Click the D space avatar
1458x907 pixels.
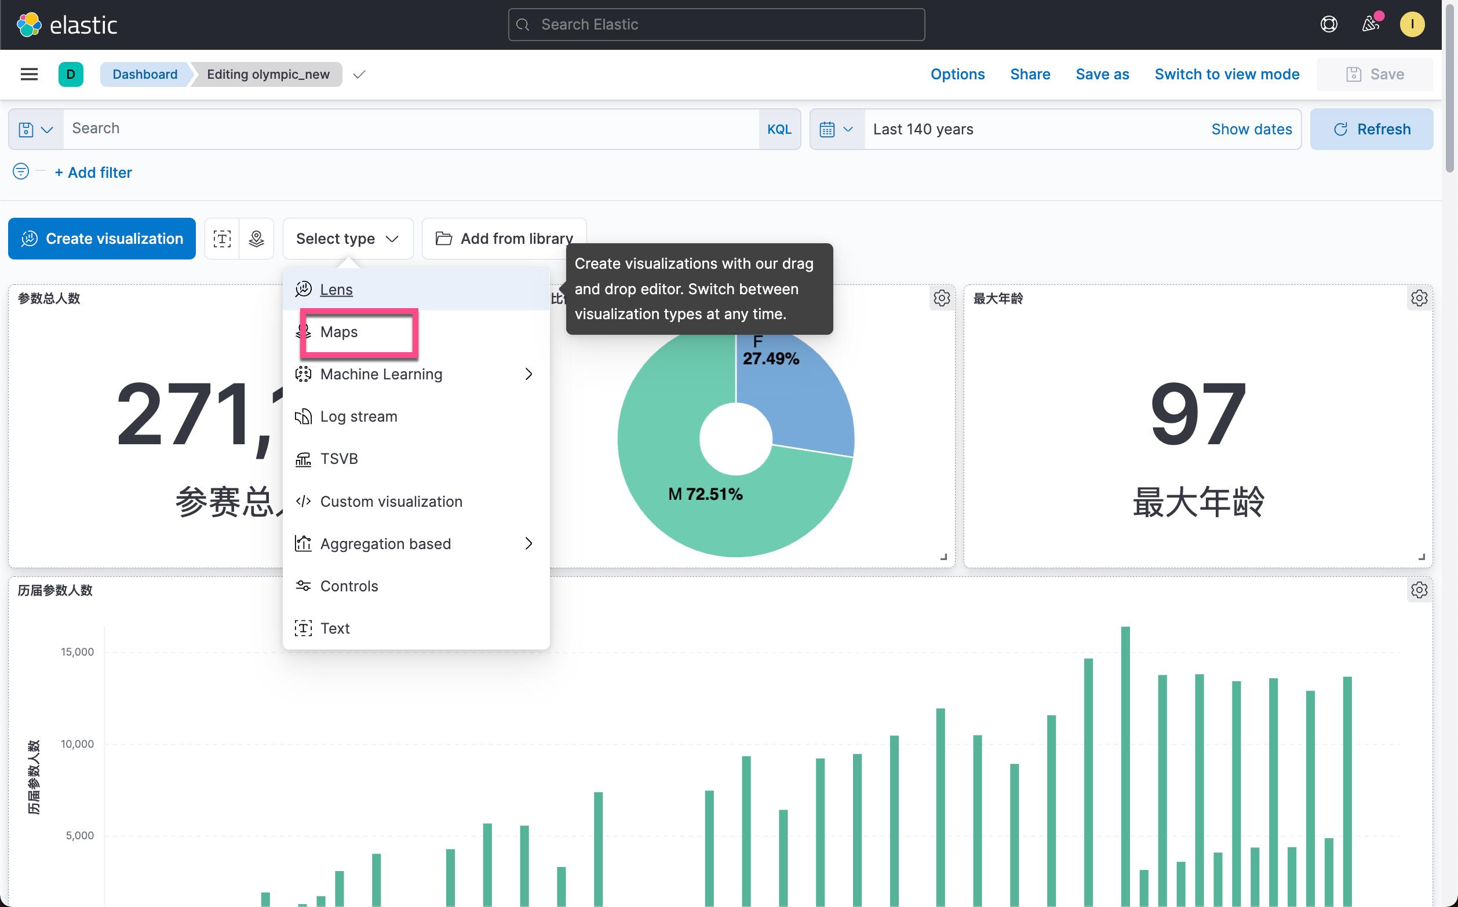(71, 74)
